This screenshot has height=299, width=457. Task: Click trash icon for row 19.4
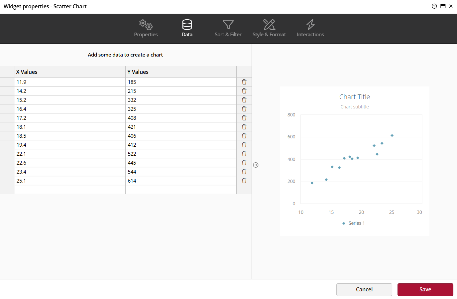point(244,145)
